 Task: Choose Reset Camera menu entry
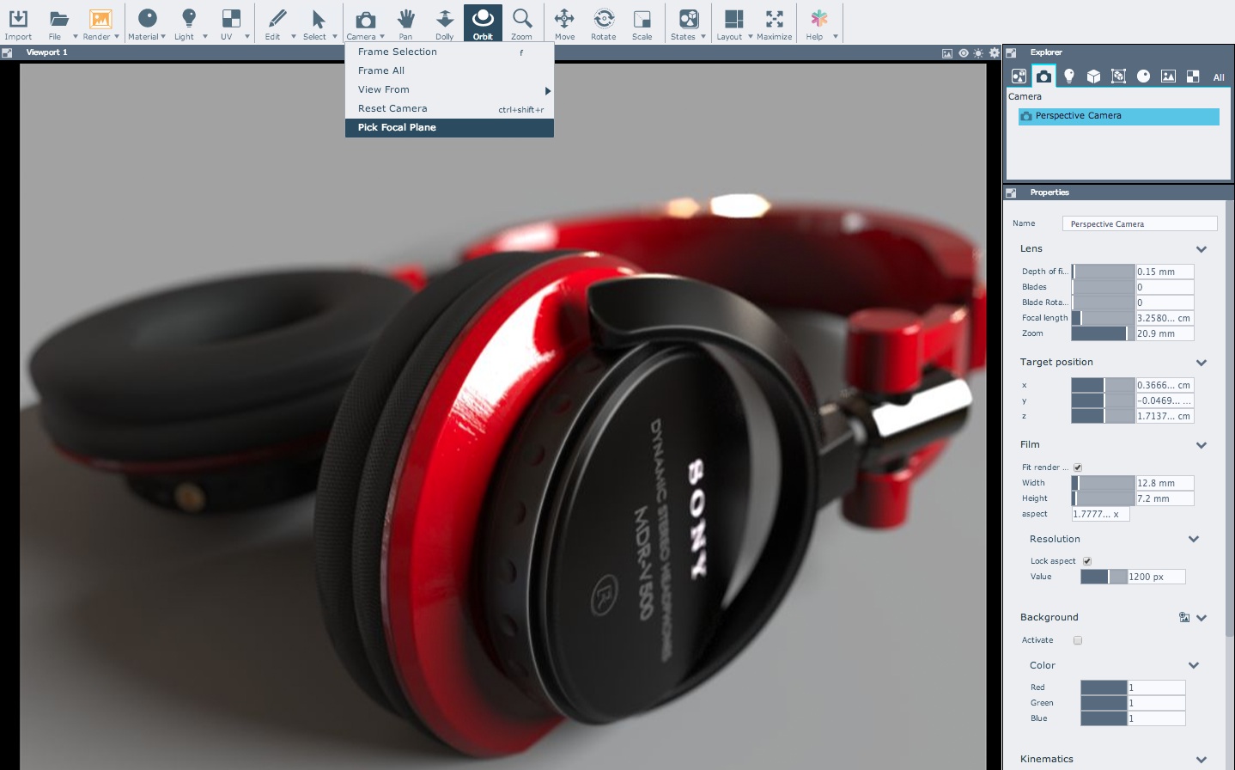coord(449,109)
